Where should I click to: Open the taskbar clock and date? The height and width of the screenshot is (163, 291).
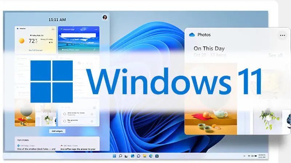pyautogui.click(x=262, y=156)
